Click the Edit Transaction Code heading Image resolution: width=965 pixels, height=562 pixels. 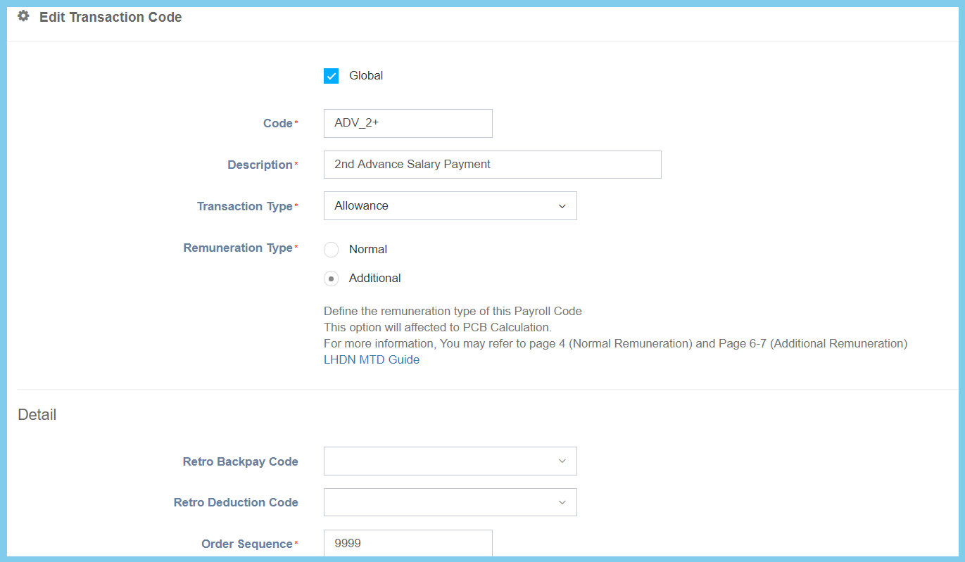click(x=111, y=18)
